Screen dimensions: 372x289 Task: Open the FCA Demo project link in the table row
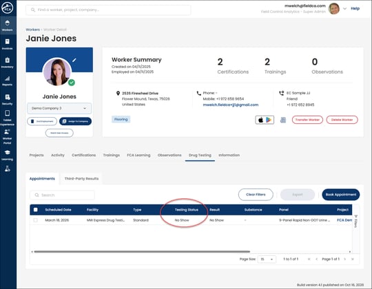tap(344, 220)
